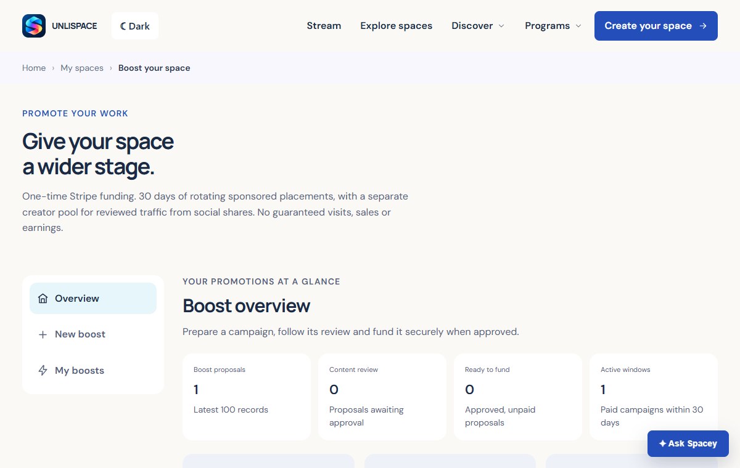The height and width of the screenshot is (468, 740).
Task: Click the plus icon beside New boost
Action: [x=43, y=334]
